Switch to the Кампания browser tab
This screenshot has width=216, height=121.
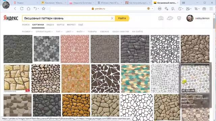(53, 3)
